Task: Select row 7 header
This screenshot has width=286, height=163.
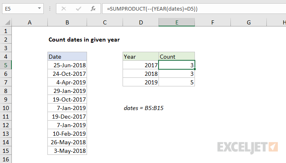Action: coord(6,82)
